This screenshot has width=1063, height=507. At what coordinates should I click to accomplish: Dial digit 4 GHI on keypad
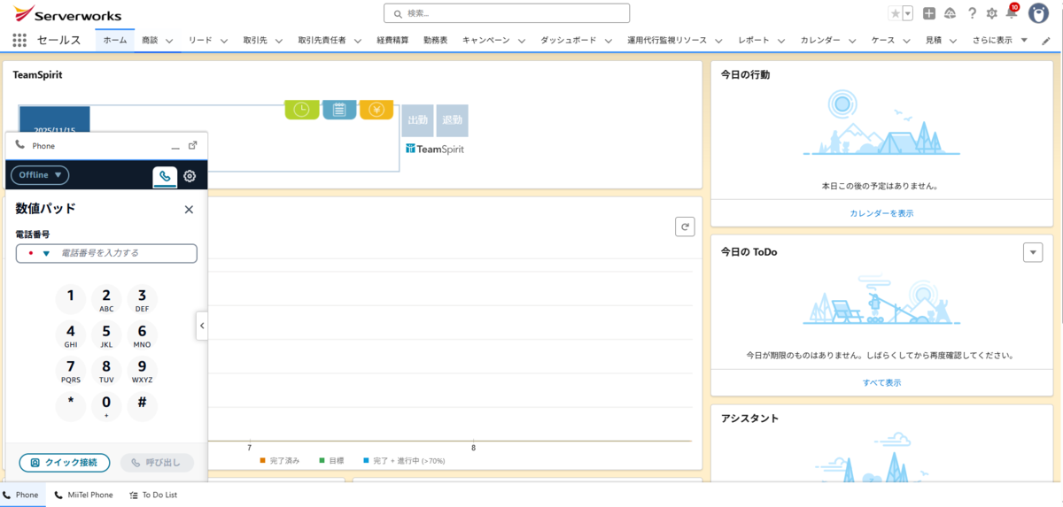[71, 334]
